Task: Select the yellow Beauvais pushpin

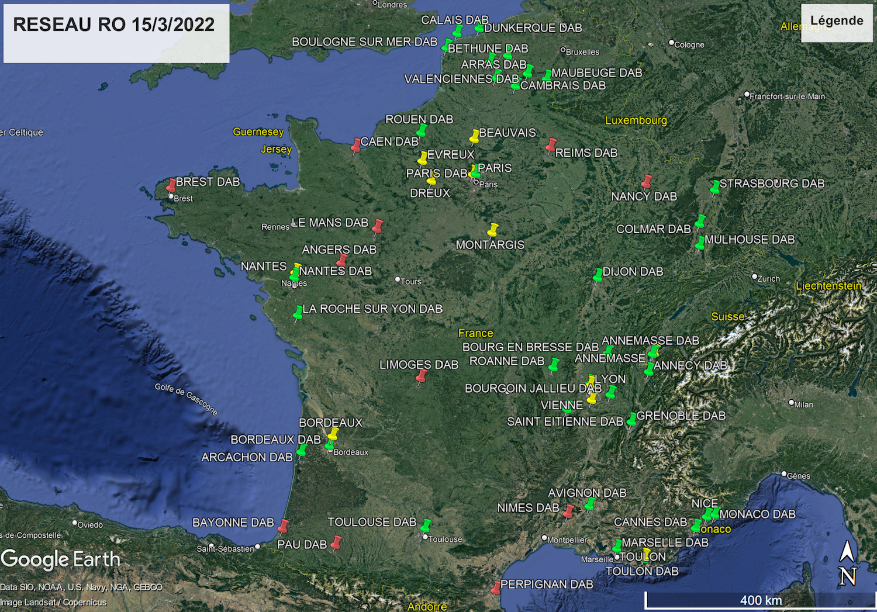Action: pos(474,136)
